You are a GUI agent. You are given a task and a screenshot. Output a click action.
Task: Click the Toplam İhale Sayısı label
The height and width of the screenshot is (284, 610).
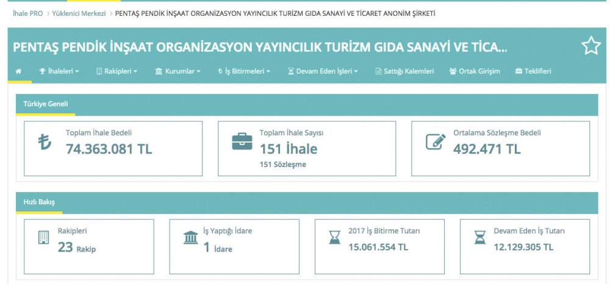[x=292, y=133]
